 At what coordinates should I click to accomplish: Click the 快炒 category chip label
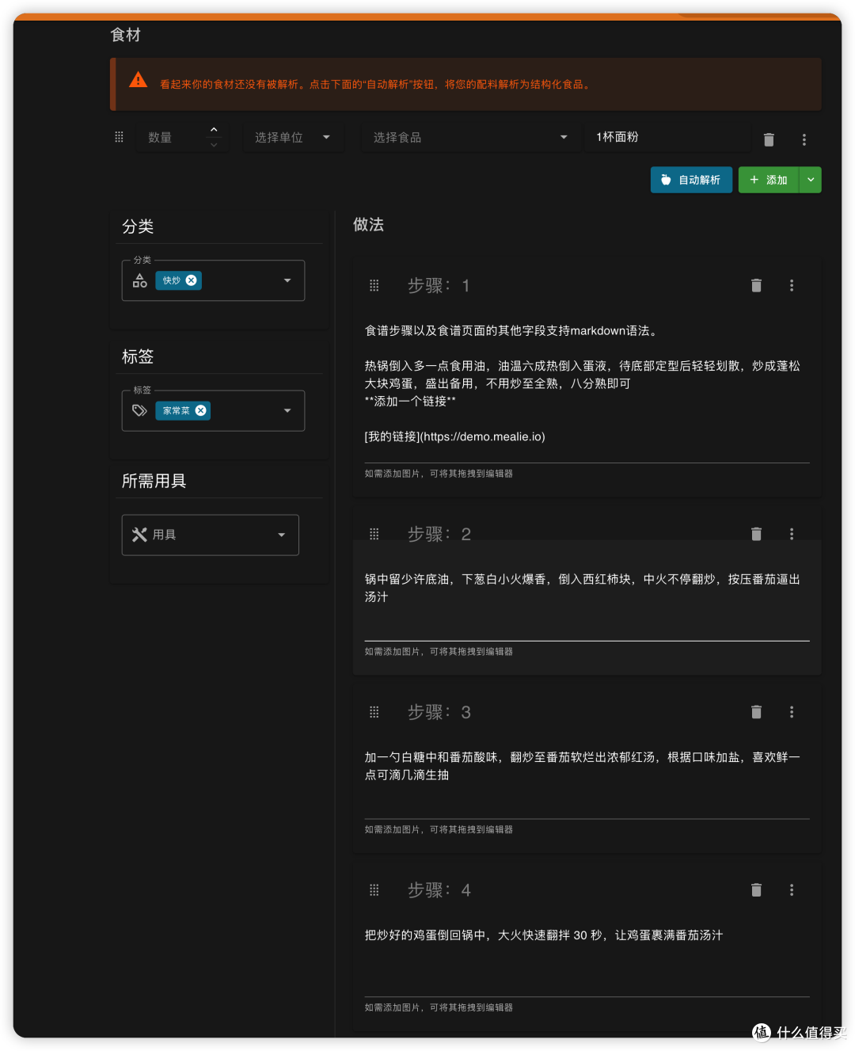pyautogui.click(x=171, y=280)
